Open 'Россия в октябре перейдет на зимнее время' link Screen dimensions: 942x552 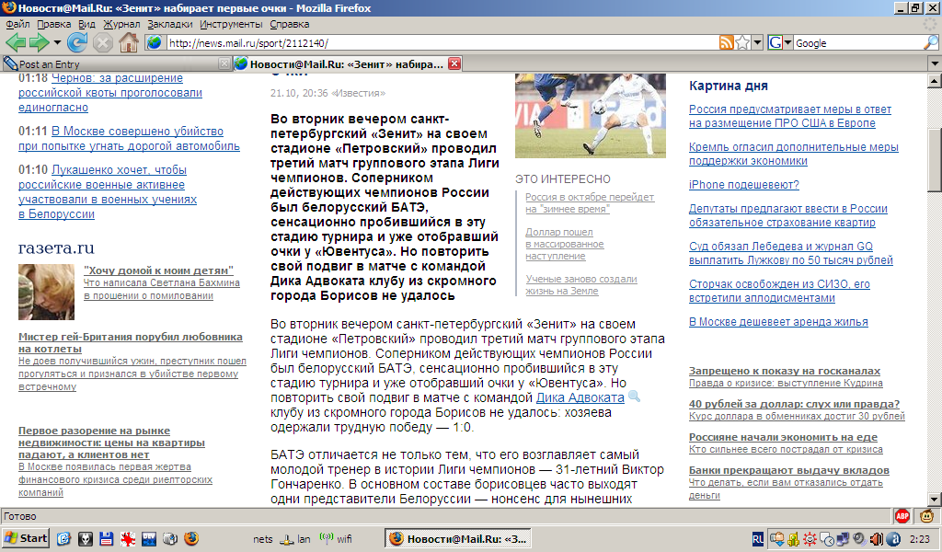click(590, 203)
